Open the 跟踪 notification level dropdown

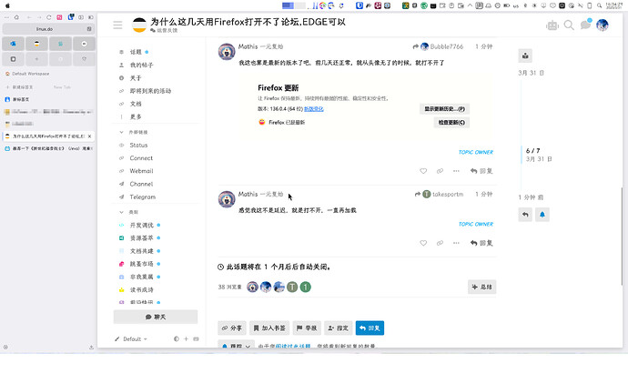click(x=236, y=346)
